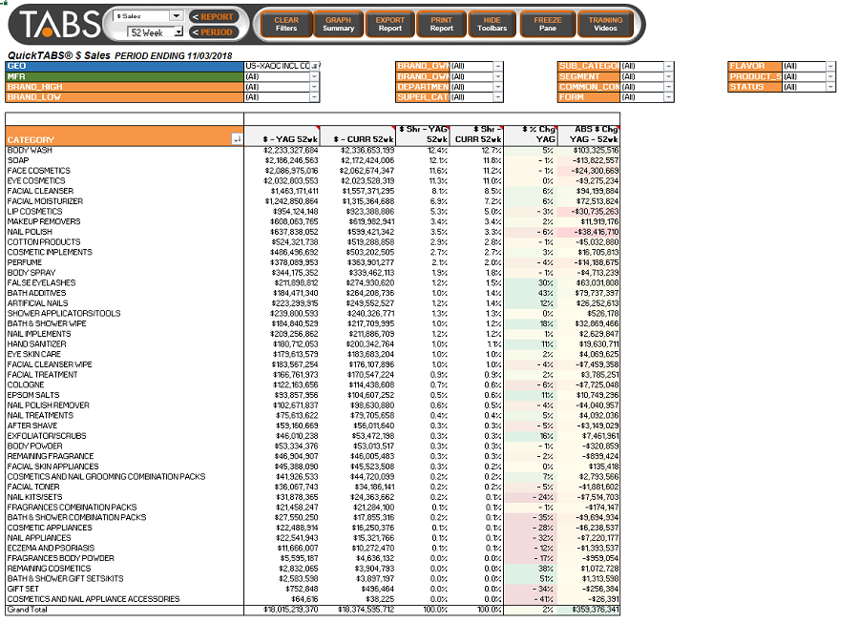Select the PERFUME category row label
This screenshot has height=623, width=859.
25,262
